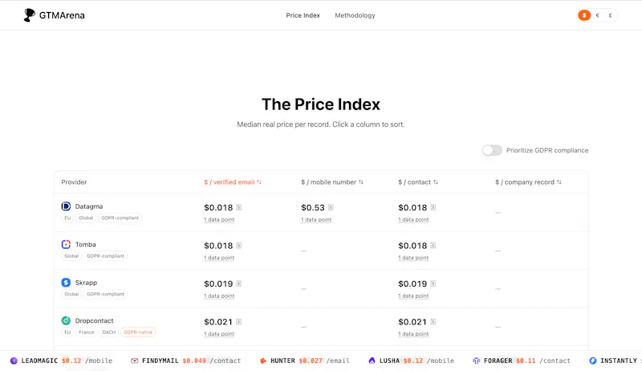Click LEADMAGIC $0.12 /mobile ticker entry
The image size is (642, 371).
click(x=62, y=361)
